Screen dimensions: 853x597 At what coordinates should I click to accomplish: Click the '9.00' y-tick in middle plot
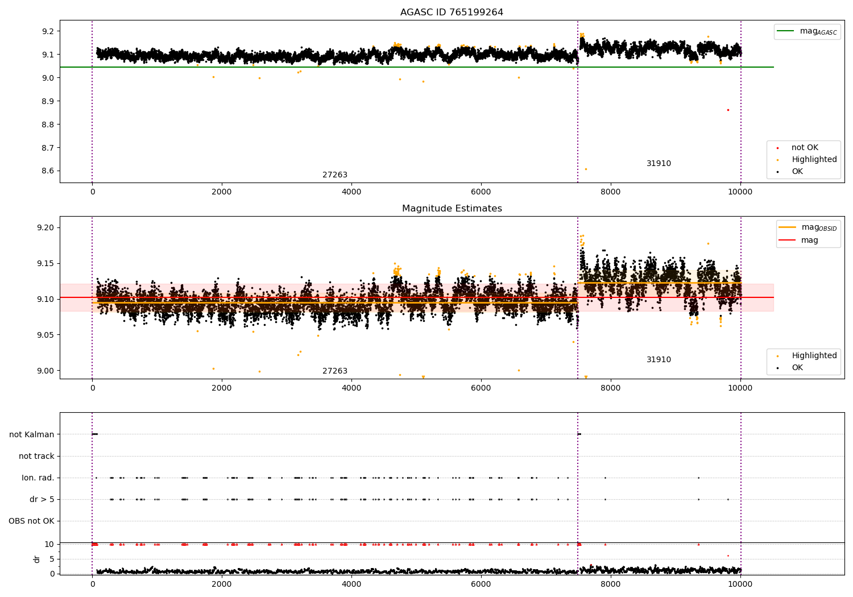pyautogui.click(x=45, y=371)
